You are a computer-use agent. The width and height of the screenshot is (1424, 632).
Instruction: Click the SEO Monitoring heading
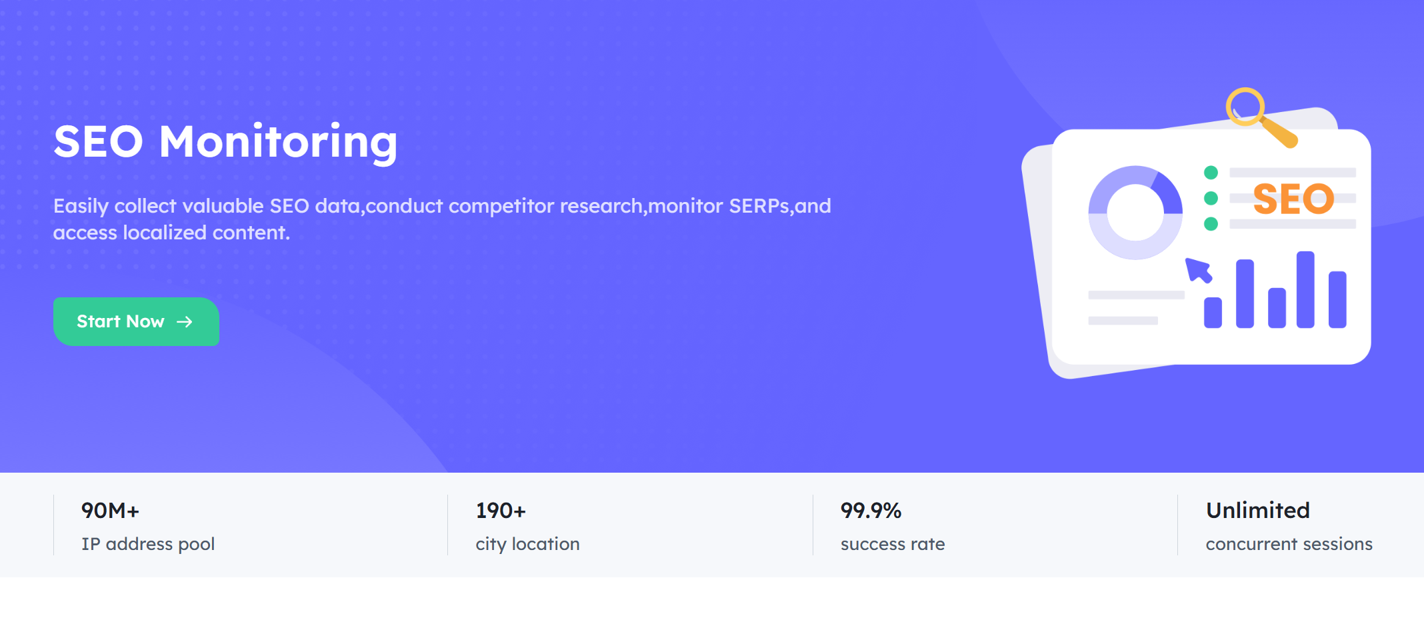225,142
